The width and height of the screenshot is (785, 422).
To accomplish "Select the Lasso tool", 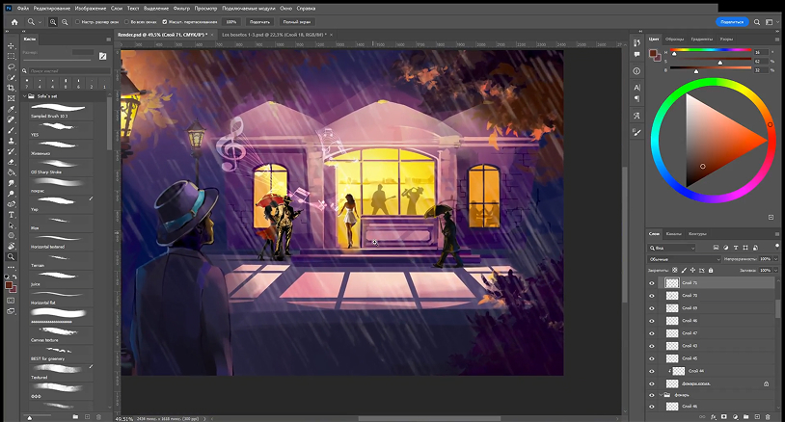I will (x=11, y=67).
